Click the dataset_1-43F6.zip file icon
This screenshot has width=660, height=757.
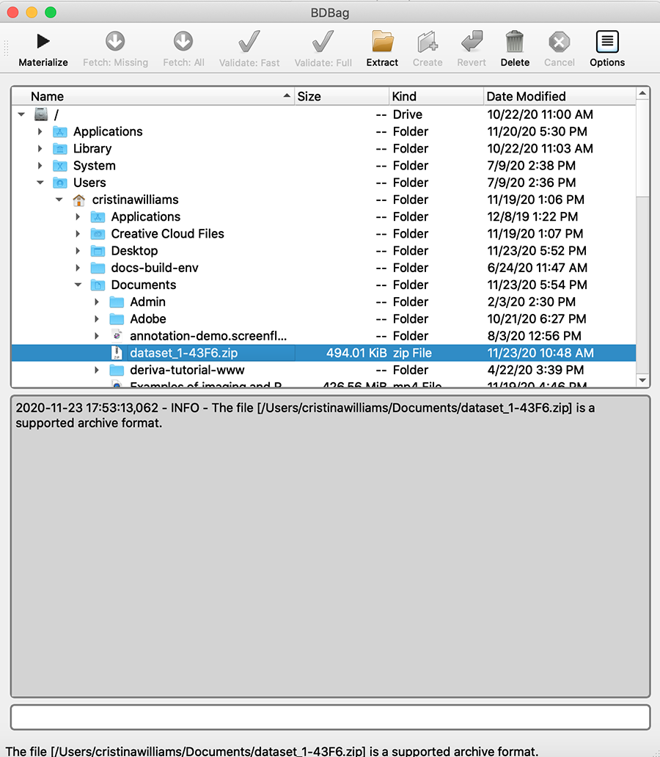point(117,353)
